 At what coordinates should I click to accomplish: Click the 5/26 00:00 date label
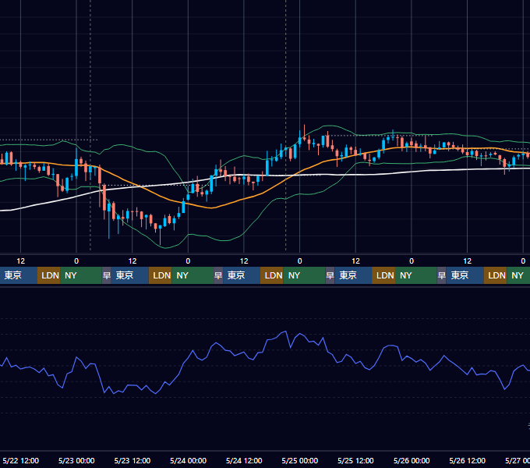pyautogui.click(x=412, y=460)
